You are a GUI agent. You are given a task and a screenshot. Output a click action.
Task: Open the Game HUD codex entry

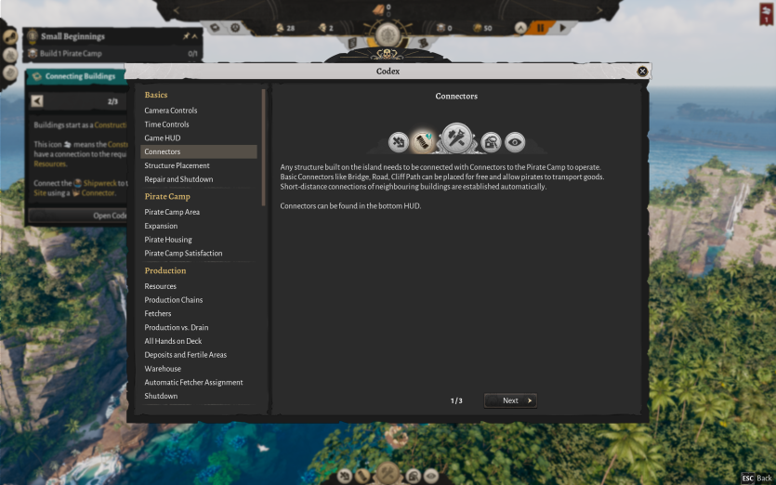(163, 138)
